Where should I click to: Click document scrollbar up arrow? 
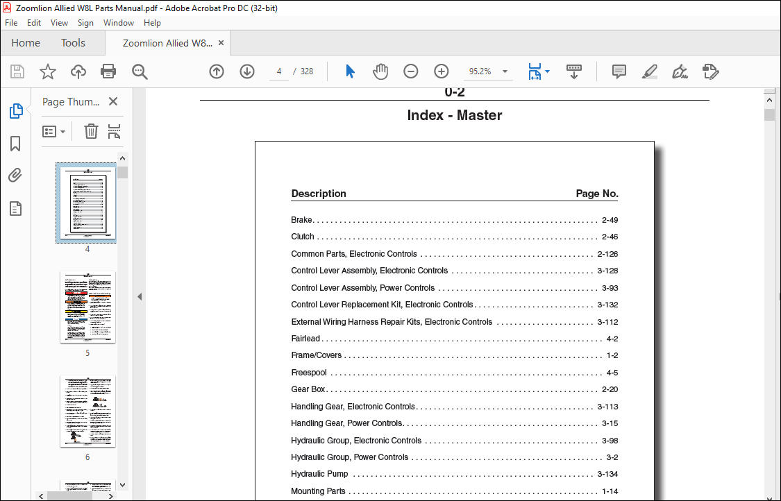(769, 100)
